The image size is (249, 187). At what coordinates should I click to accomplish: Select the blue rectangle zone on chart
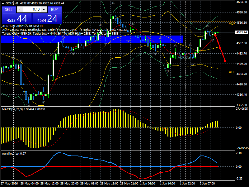pyautogui.click(x=92, y=39)
